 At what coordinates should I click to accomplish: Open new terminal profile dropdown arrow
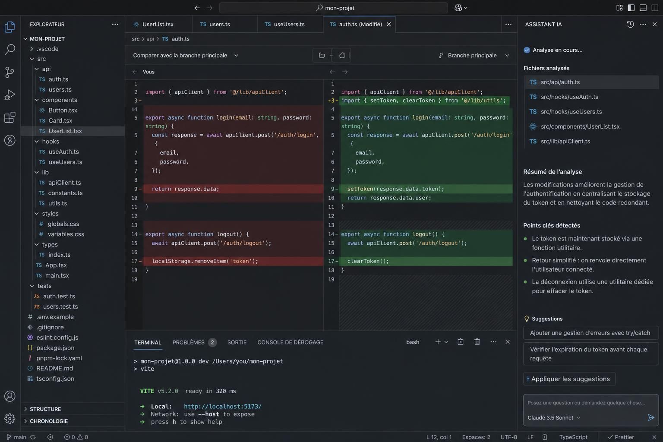click(x=446, y=342)
